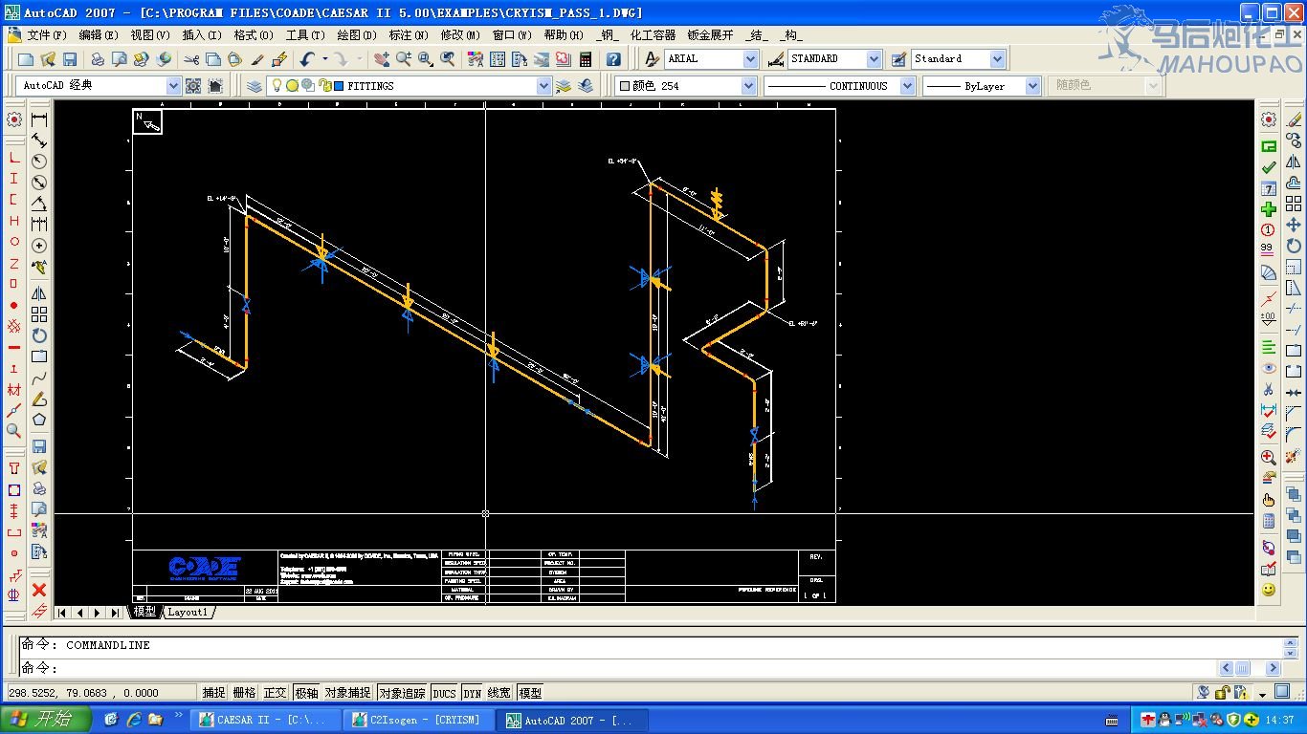
Task: Open the Layer Properties Manager icon
Action: pyautogui.click(x=254, y=86)
